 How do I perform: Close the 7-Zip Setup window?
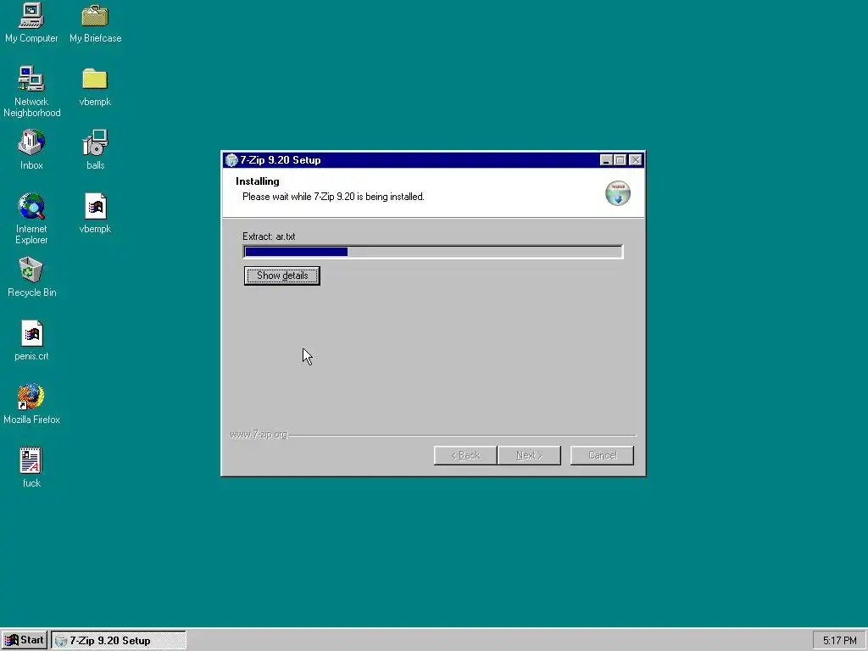[x=636, y=160]
